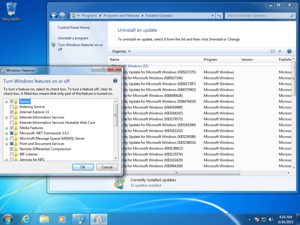Refresh the Installed Updates list
This screenshot has height=225, width=300.
(219, 16)
